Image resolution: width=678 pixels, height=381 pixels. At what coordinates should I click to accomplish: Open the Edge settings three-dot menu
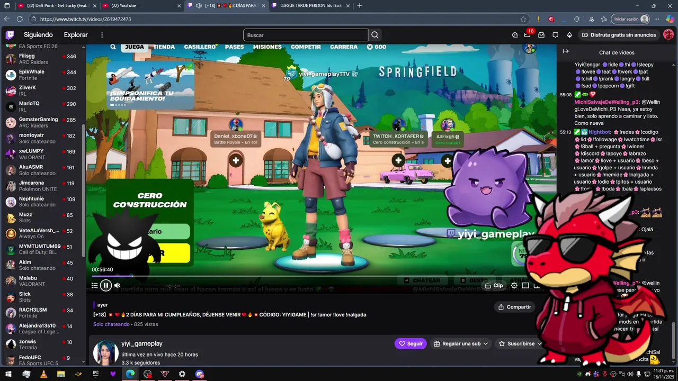(656, 19)
